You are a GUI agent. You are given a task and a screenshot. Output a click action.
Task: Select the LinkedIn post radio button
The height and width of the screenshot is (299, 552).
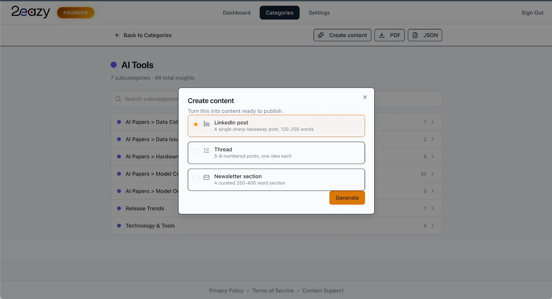pos(196,124)
